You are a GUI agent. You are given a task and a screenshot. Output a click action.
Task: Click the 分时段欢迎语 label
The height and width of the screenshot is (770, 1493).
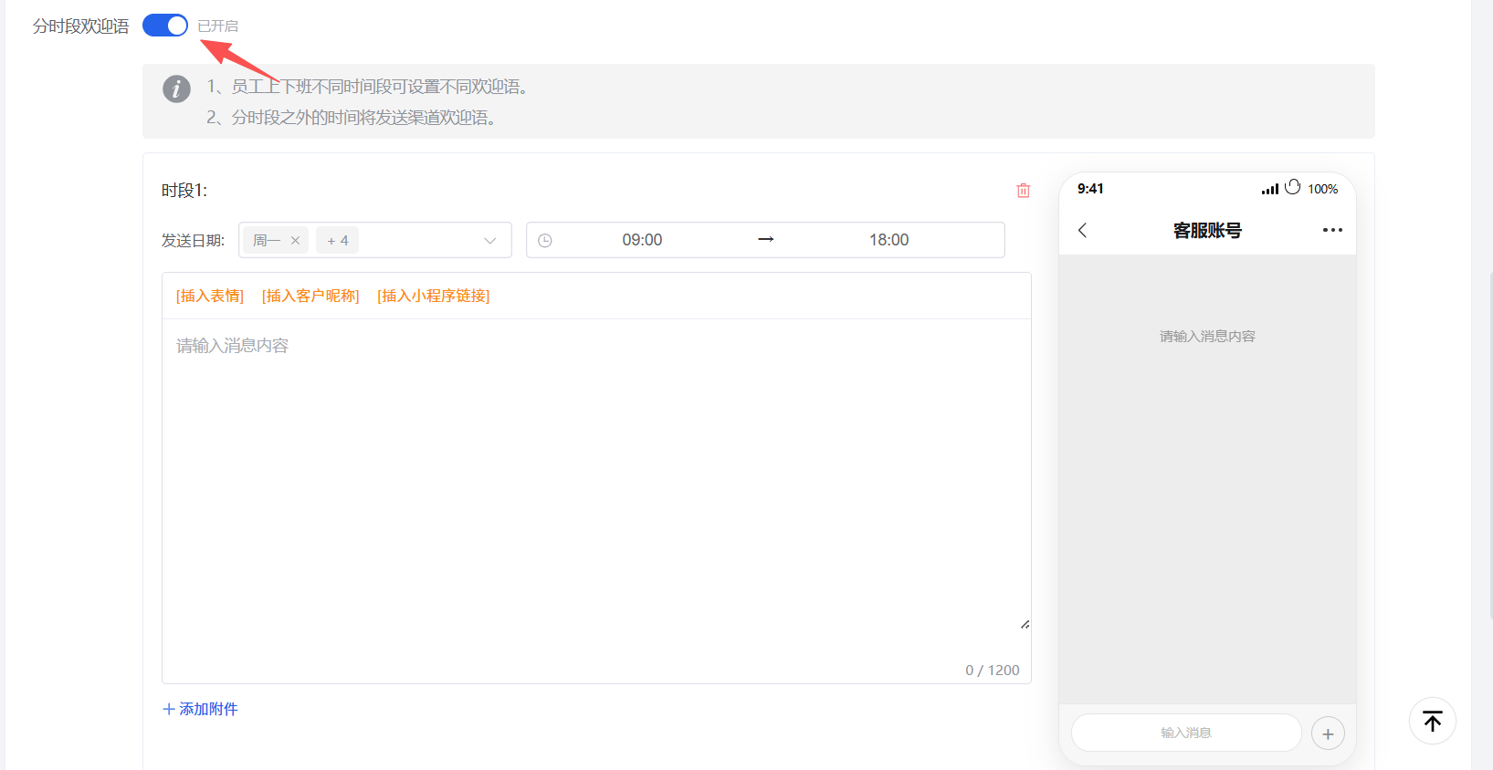(x=81, y=26)
